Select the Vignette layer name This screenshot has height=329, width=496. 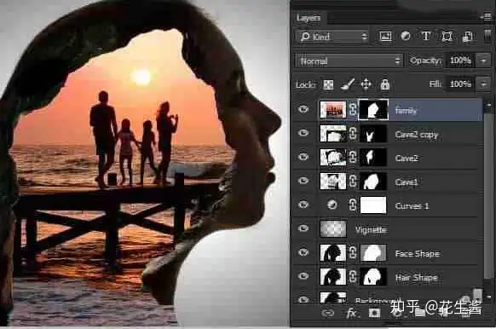pos(371,229)
